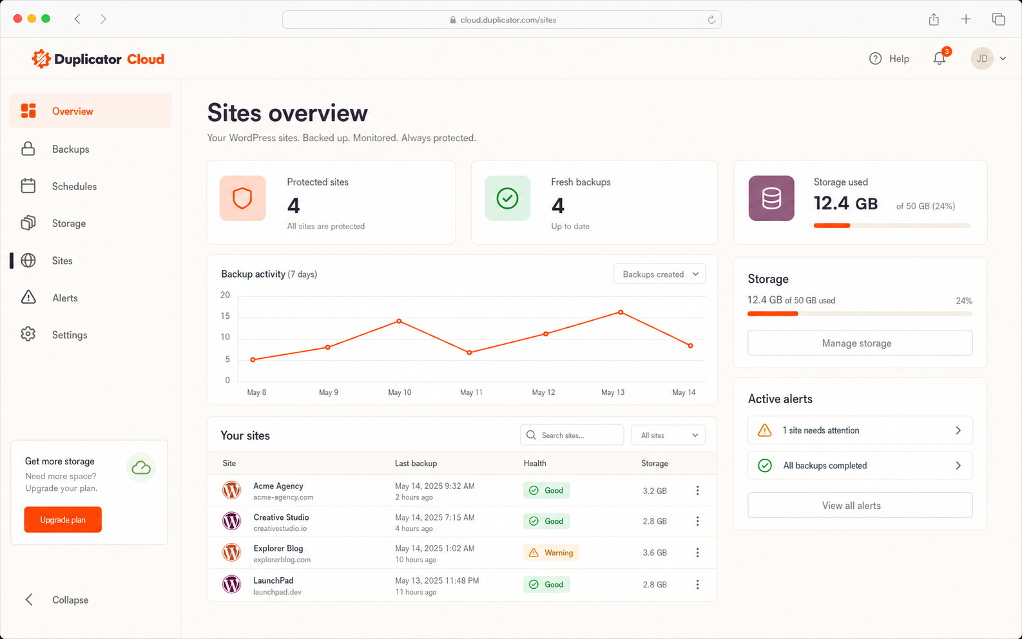This screenshot has width=1022, height=639.
Task: Click the Good badge for Acme Agency
Action: point(546,490)
